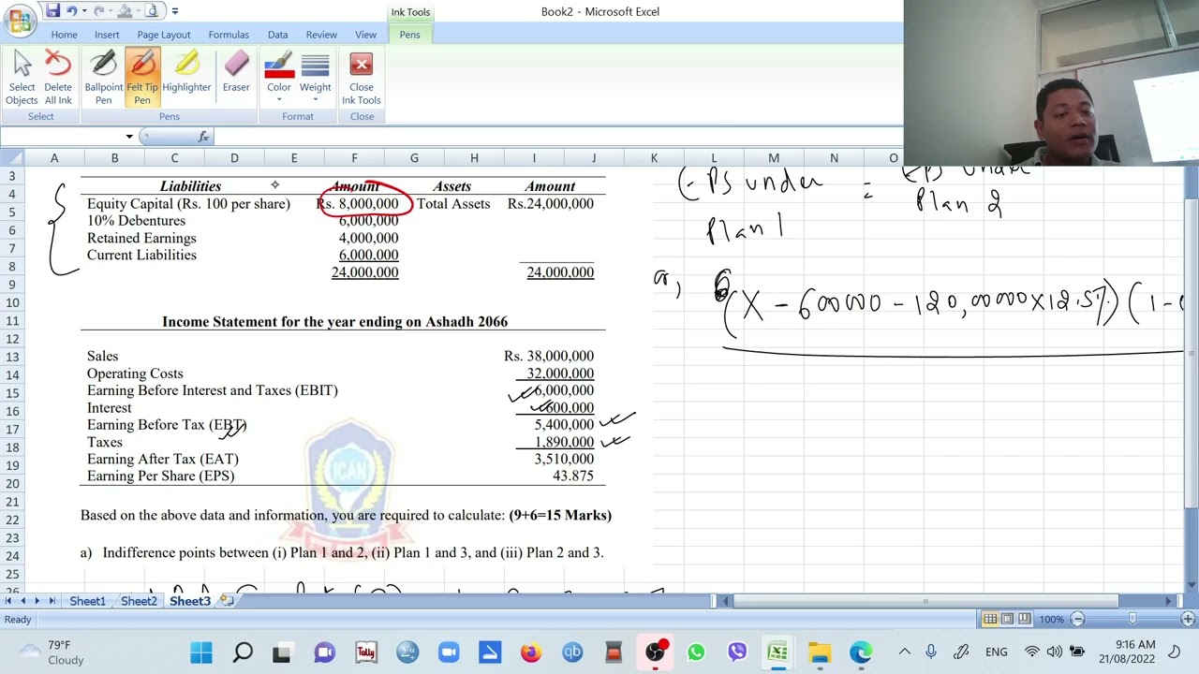Image resolution: width=1199 pixels, height=674 pixels.
Task: Open Windows taskbar Search
Action: click(243, 652)
